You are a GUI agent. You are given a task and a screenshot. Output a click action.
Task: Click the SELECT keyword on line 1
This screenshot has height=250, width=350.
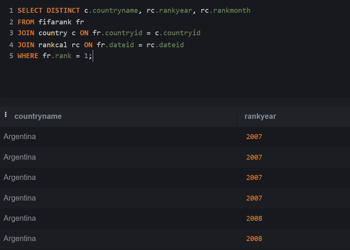[30, 10]
